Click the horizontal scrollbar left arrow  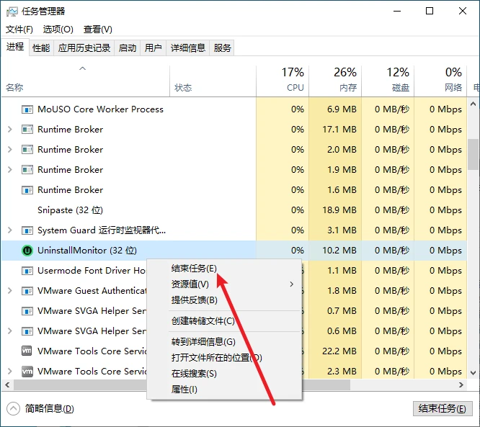coord(8,385)
